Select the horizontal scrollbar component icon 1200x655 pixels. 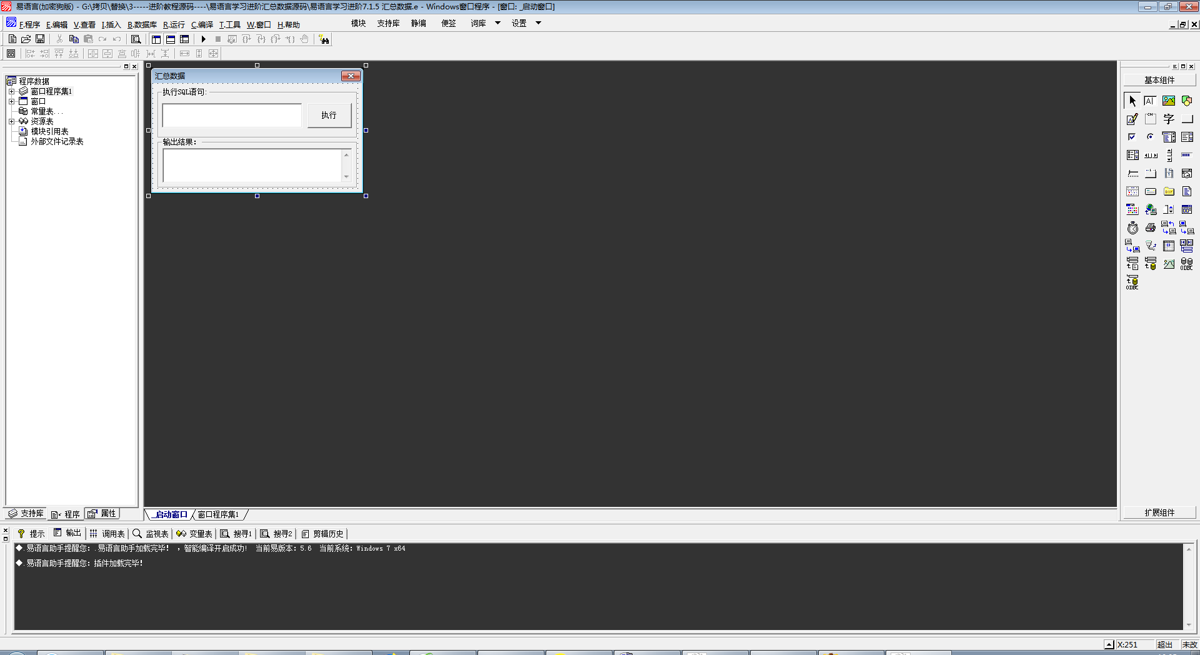pos(1151,155)
